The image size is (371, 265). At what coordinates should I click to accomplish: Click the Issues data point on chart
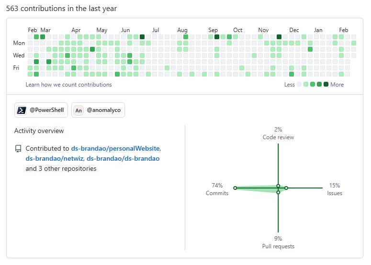click(x=286, y=188)
